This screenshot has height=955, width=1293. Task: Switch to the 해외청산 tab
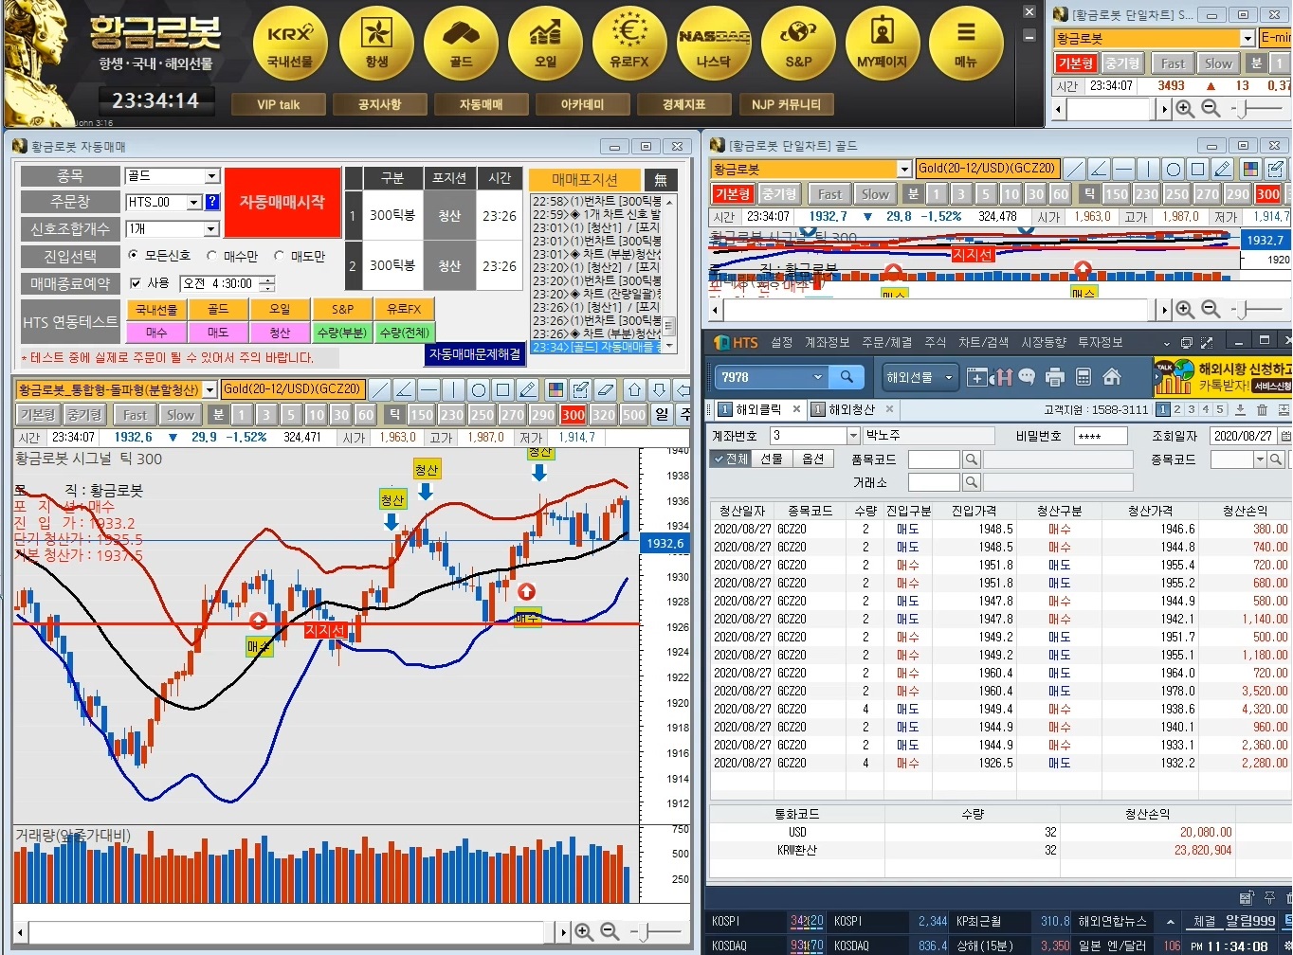point(850,409)
